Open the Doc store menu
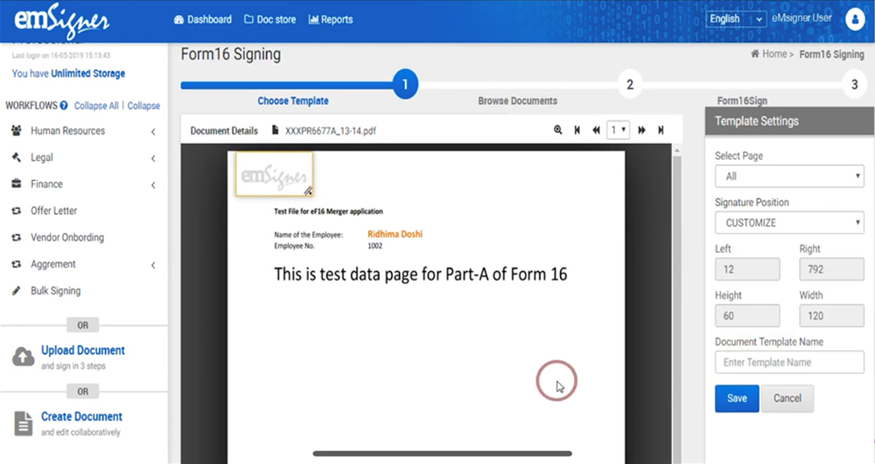The height and width of the screenshot is (464, 875). (269, 19)
